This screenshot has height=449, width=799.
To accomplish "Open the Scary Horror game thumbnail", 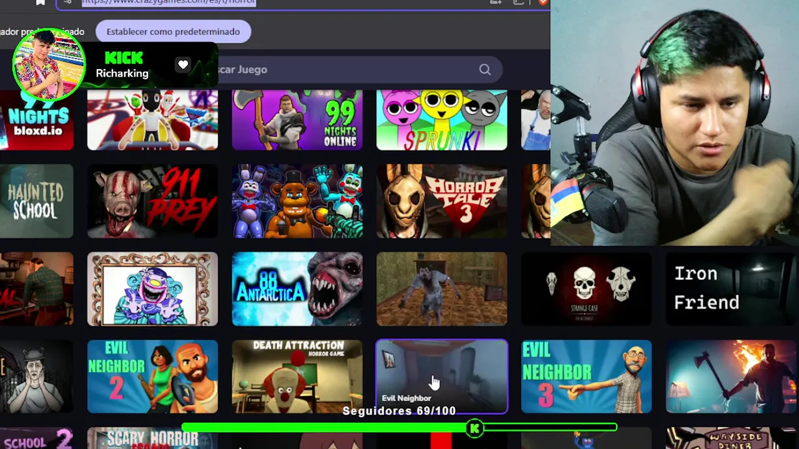I will [152, 438].
